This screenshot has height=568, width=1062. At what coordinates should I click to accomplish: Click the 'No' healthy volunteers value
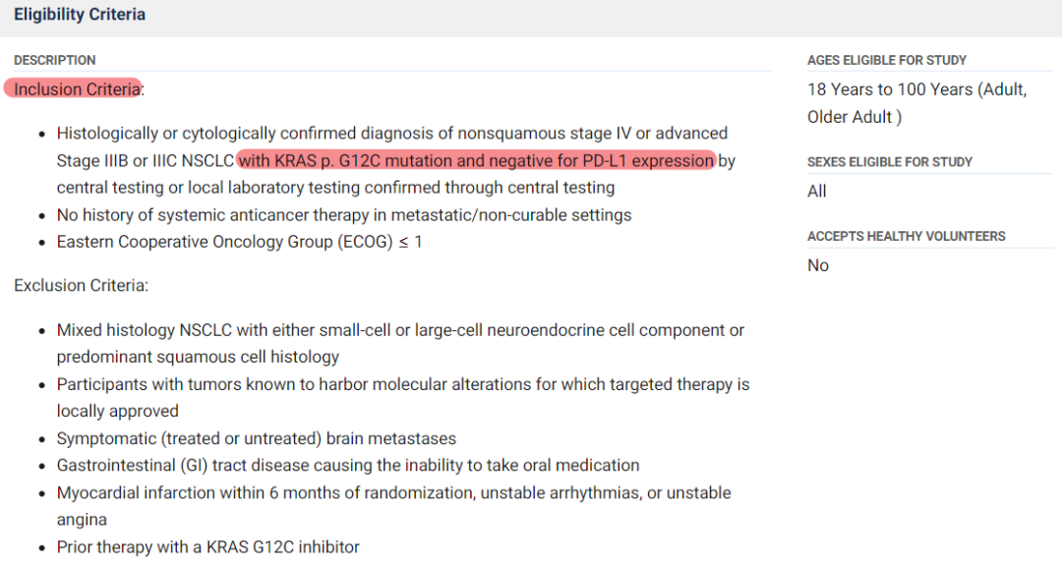coord(818,265)
